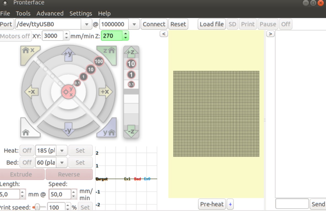326x211 pixels.
Task: Add custom button with + icon
Action: coord(230,204)
